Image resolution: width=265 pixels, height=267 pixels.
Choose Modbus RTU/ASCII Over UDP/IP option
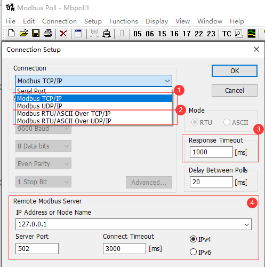94,121
